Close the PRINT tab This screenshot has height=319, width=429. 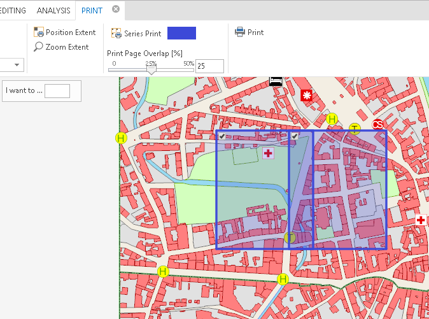(x=115, y=9)
